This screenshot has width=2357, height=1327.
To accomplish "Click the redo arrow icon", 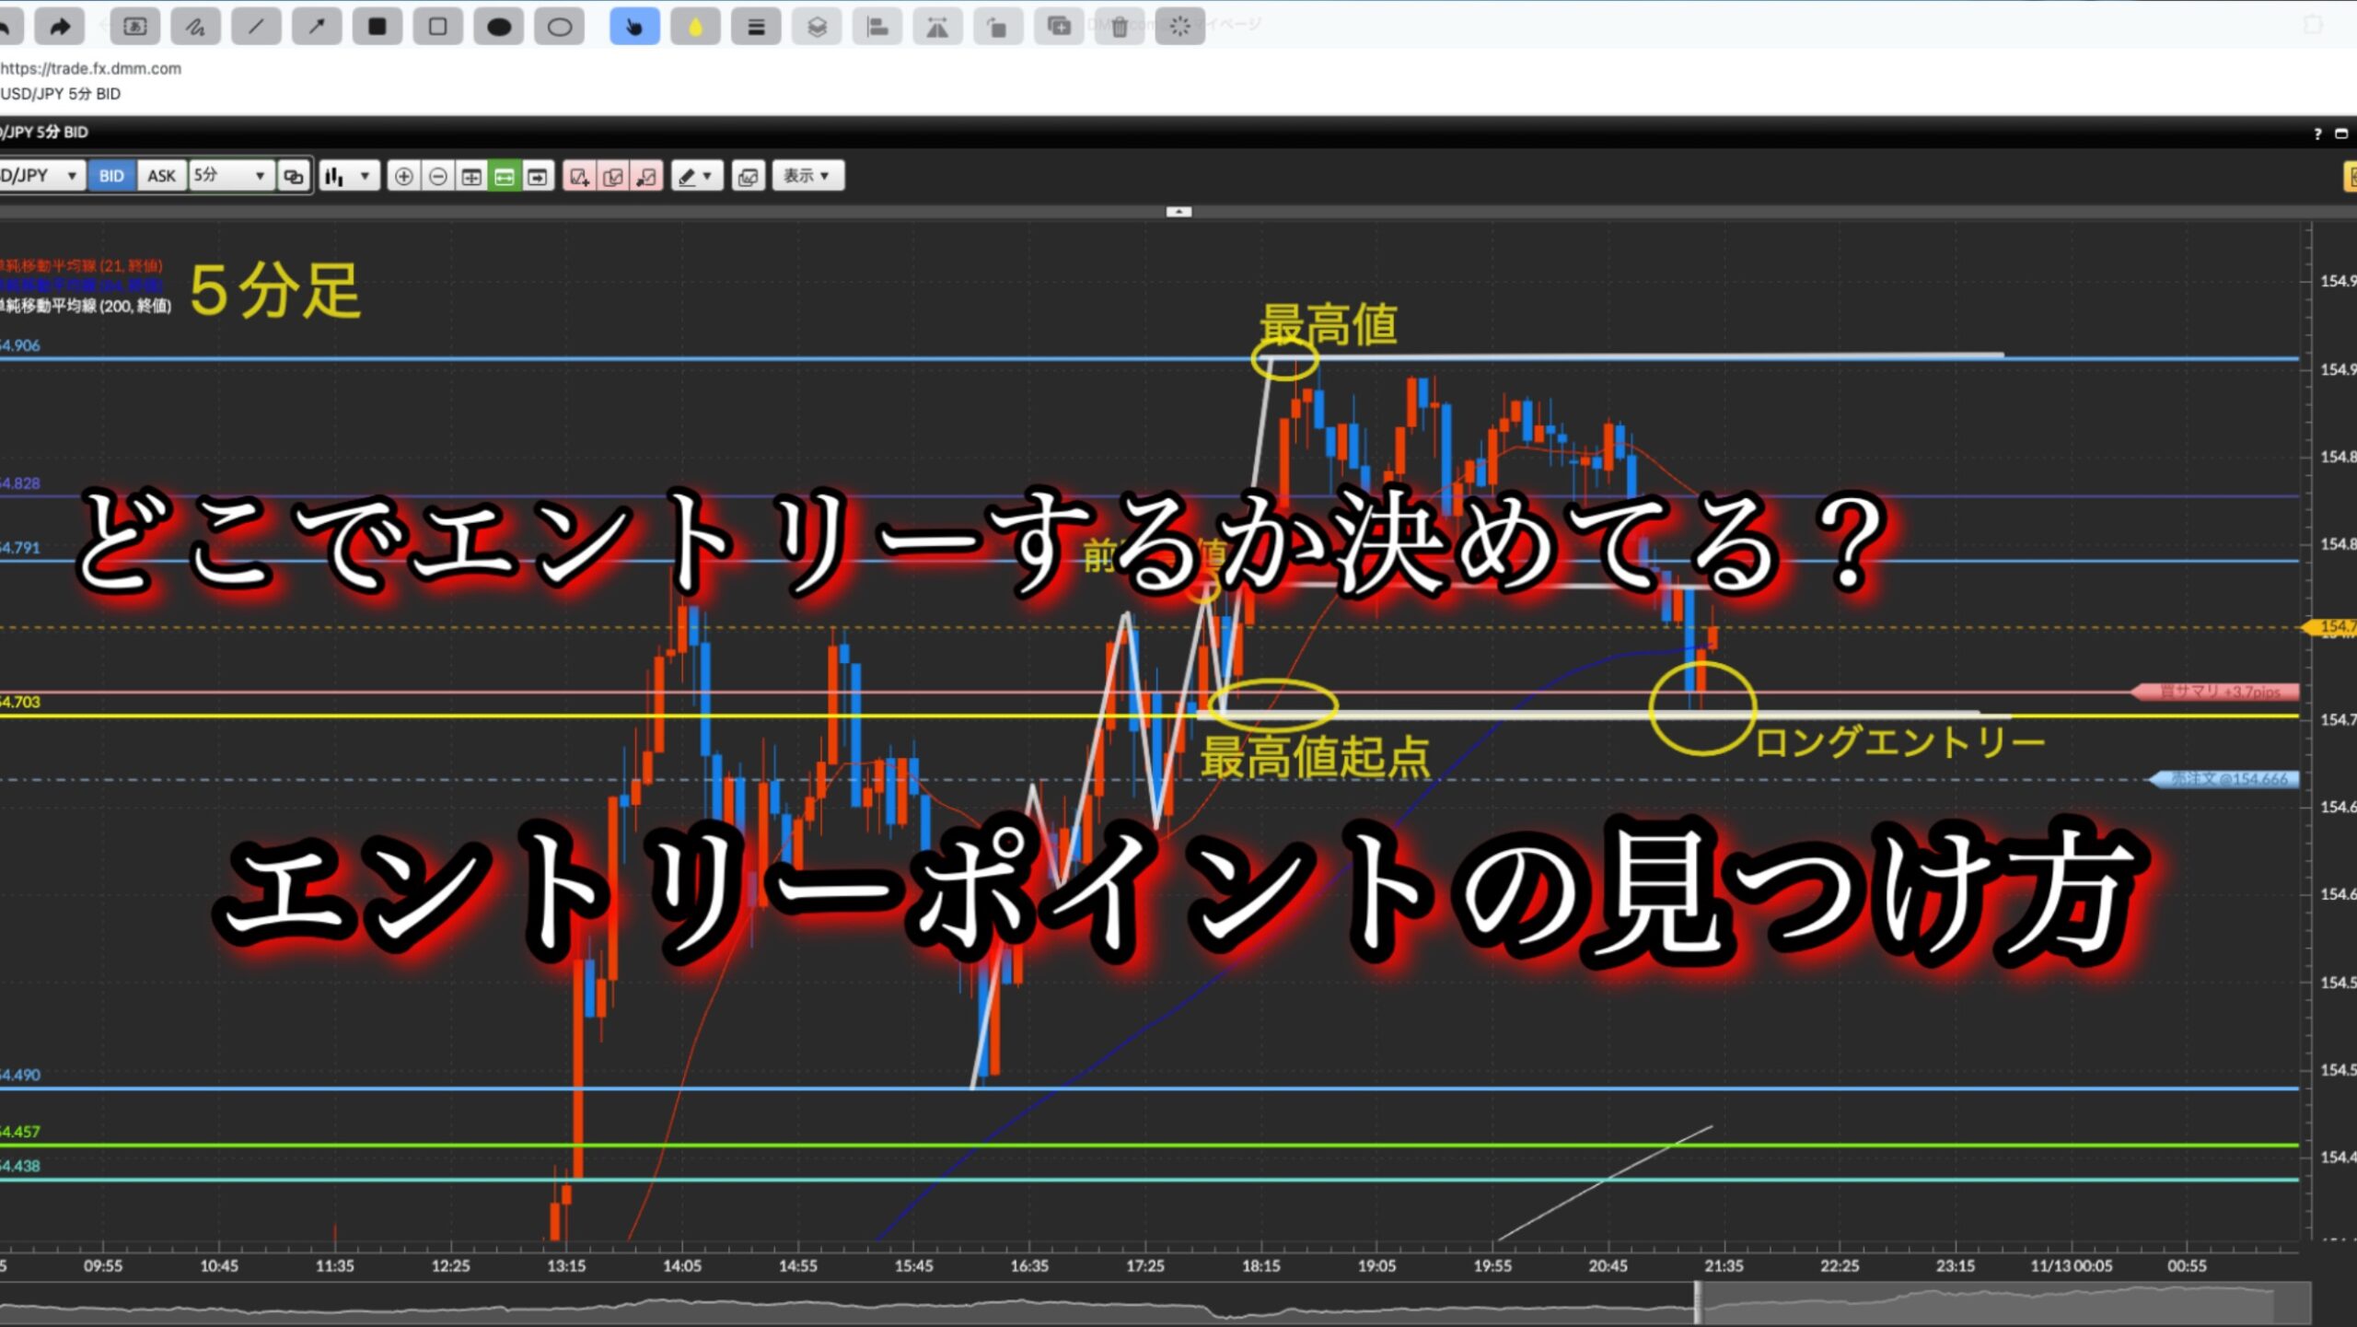I will pyautogui.click(x=60, y=27).
